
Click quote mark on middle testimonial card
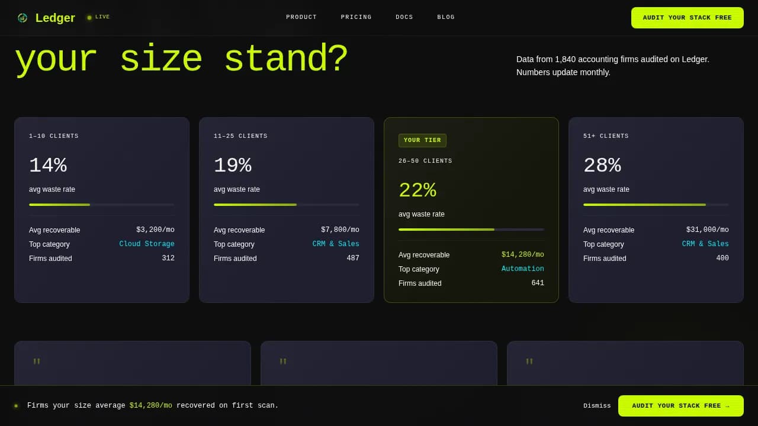pos(283,362)
